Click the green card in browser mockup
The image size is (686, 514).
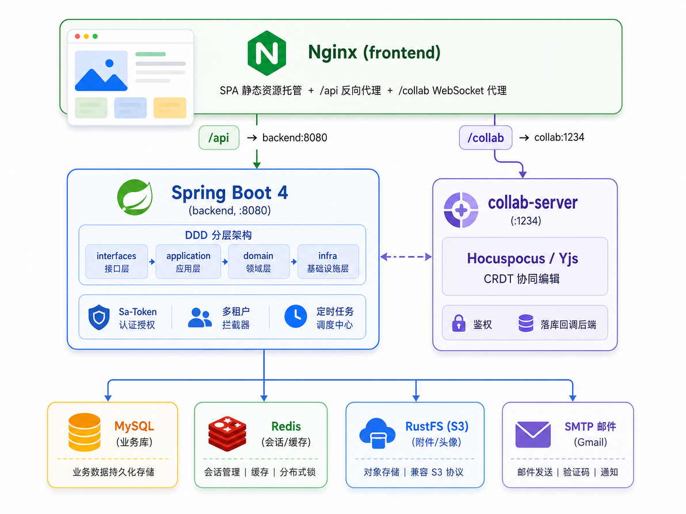pyautogui.click(x=91, y=108)
